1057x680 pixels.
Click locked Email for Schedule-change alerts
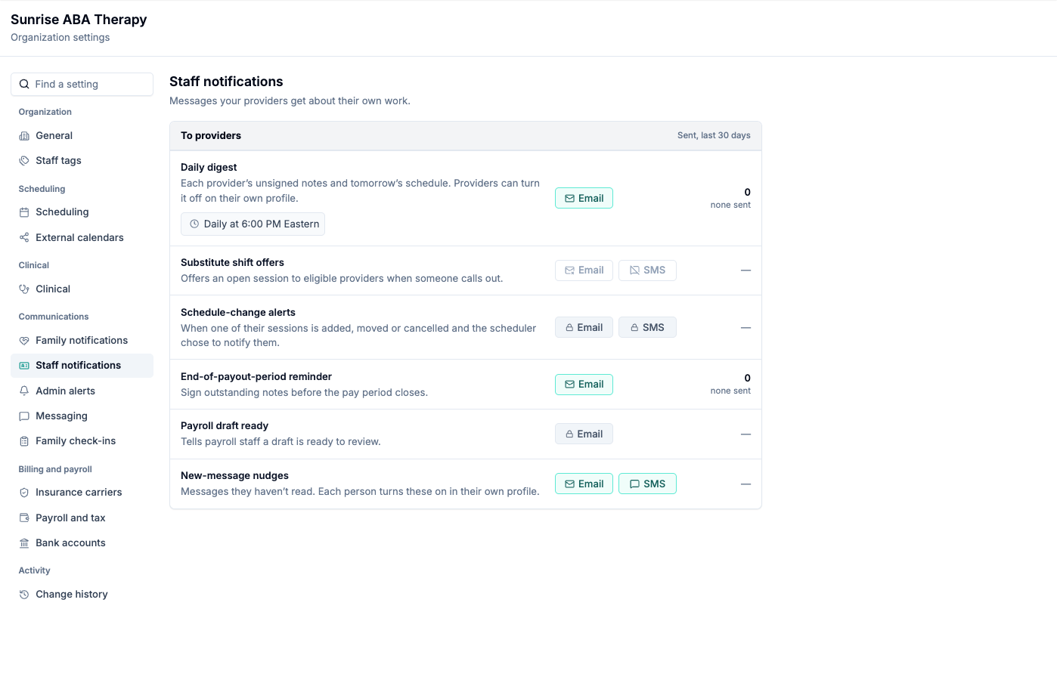(584, 327)
